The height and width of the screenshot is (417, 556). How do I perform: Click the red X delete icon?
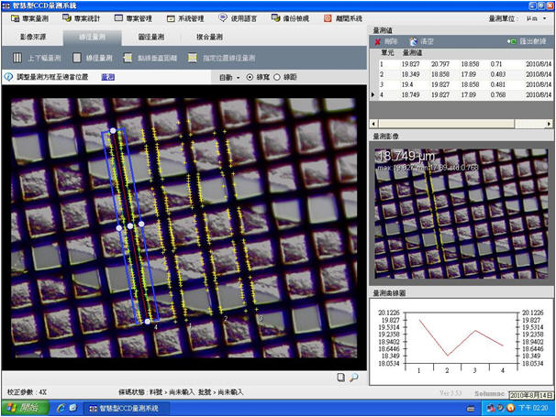[x=377, y=42]
